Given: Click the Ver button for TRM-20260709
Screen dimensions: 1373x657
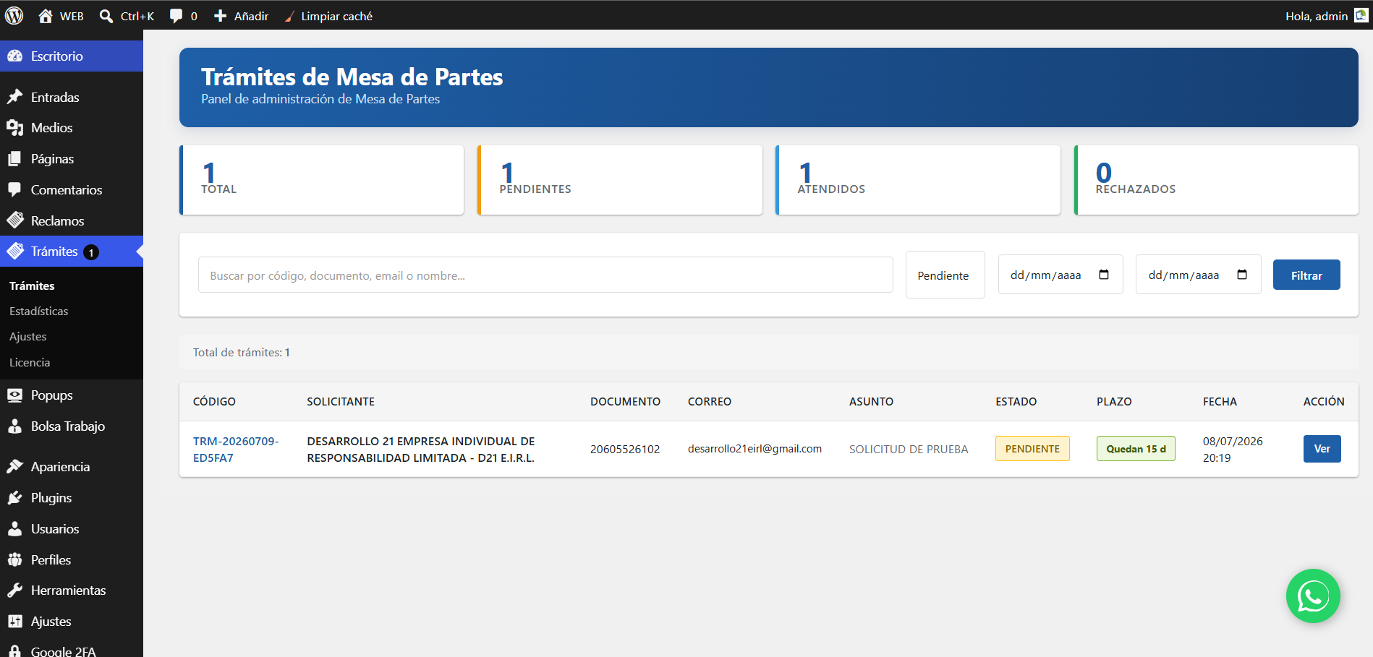Looking at the screenshot, I should (1322, 449).
